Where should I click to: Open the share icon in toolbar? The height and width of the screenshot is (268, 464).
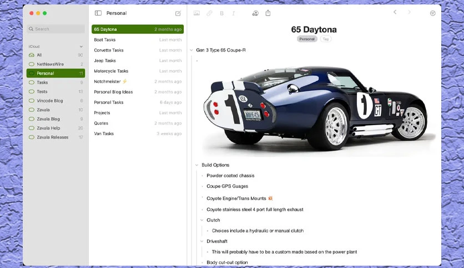point(268,13)
